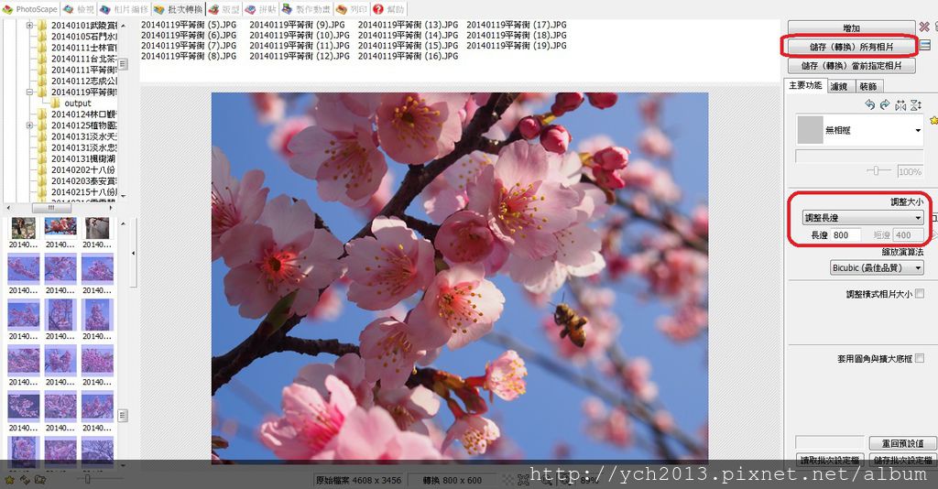Switch to the 檢視 viewer tab
Image resolution: width=938 pixels, height=489 pixels.
click(x=79, y=9)
